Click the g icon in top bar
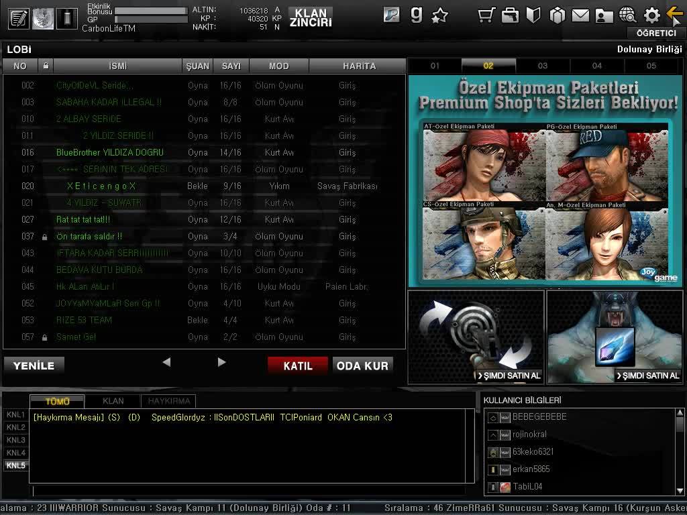The image size is (687, 515). [416, 15]
